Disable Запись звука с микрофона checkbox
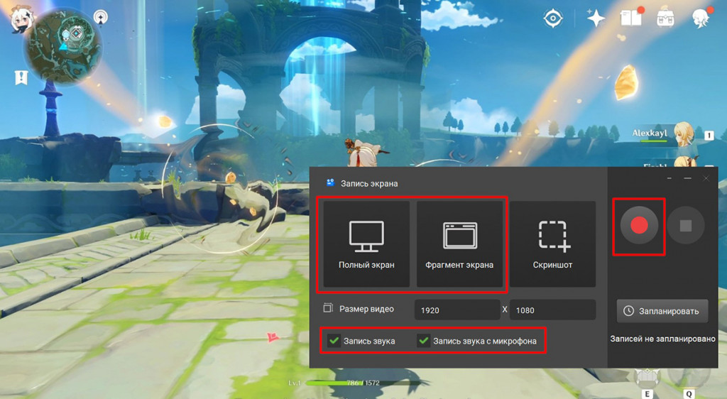The width and height of the screenshot is (727, 399). point(423,341)
